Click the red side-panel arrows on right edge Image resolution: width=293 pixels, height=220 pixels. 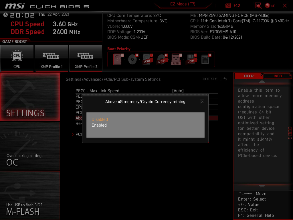click(x=290, y=138)
